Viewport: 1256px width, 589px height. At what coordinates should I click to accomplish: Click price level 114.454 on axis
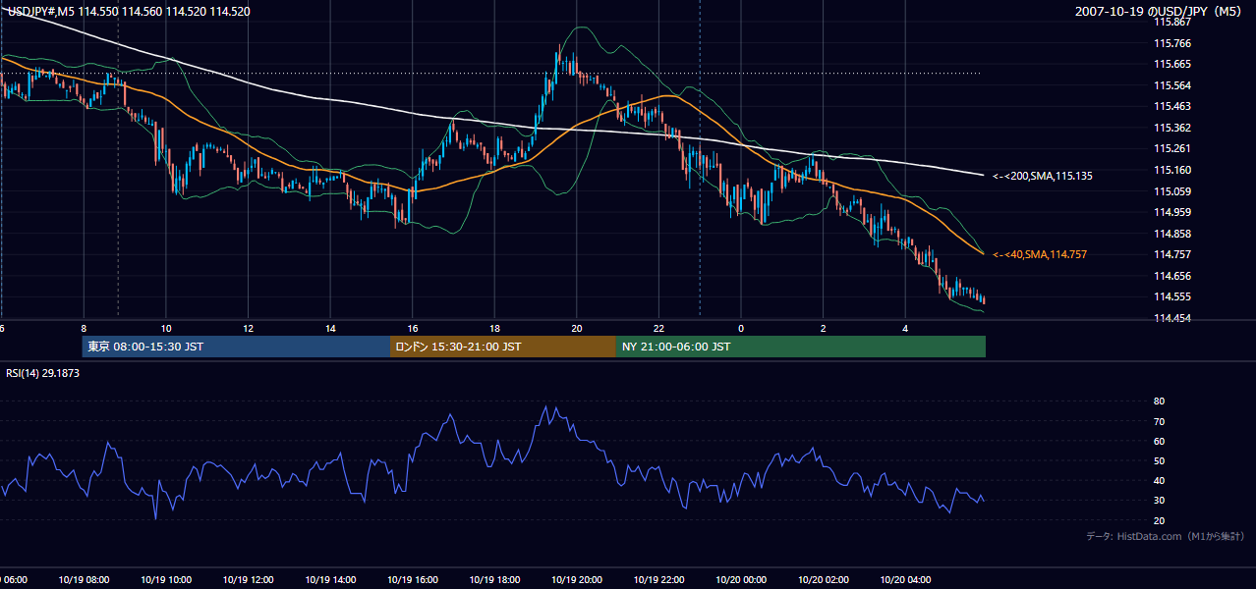[x=1170, y=318]
